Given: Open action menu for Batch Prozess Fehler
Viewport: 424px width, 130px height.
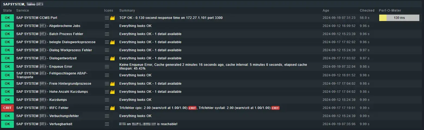Looking at the screenshot, I should 107,34.
